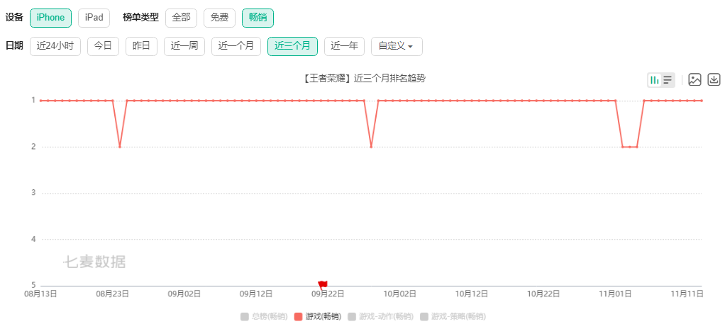Select 昨日 date range

click(x=141, y=46)
